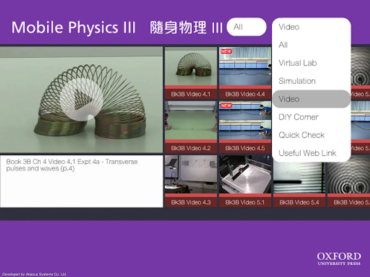
Task: Open Bk3B Video 4.5 thumbnail
Action: click(245, 127)
